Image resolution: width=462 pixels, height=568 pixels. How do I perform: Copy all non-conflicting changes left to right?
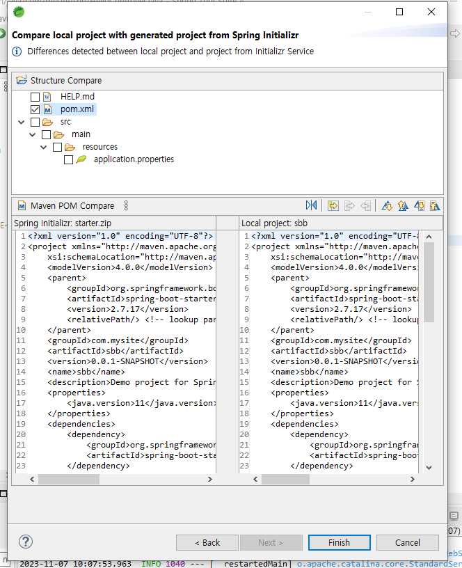(333, 206)
